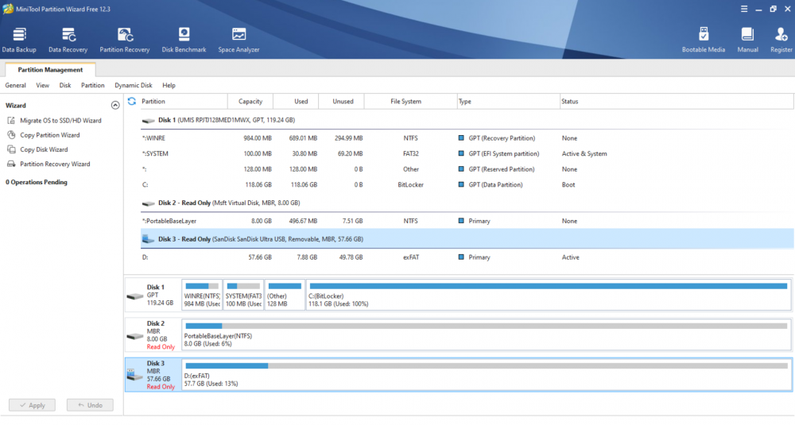This screenshot has height=425, width=795.
Task: Select the D:(exFAT) usage bar in disk map
Action: [486, 374]
